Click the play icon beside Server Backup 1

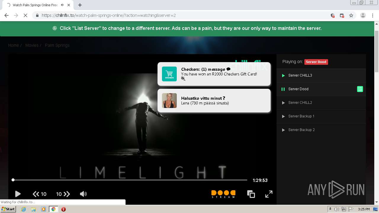(283, 116)
